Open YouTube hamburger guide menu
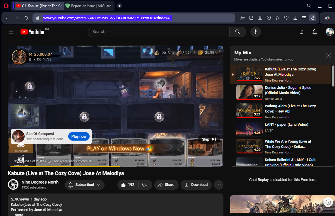 tap(11, 32)
